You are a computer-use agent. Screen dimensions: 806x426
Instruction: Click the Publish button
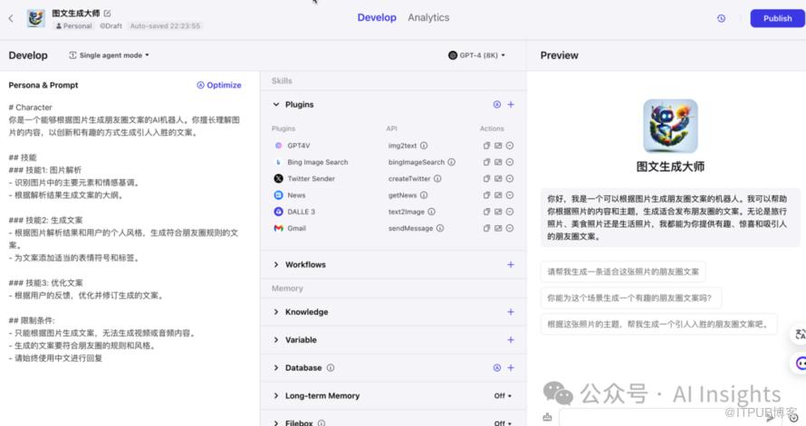[777, 18]
